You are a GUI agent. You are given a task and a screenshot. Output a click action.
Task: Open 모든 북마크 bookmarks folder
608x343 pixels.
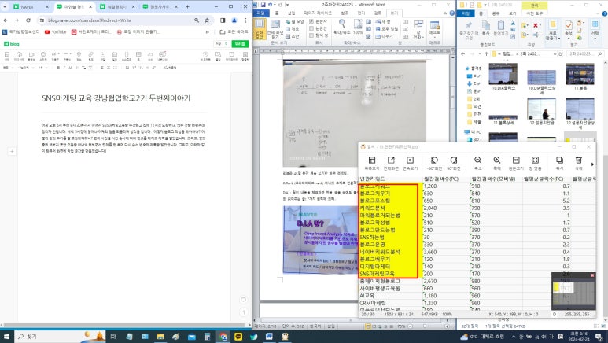[234, 31]
